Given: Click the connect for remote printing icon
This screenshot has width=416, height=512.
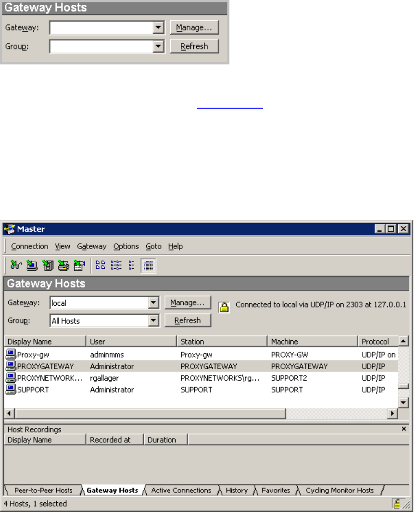Looking at the screenshot, I should 63,265.
